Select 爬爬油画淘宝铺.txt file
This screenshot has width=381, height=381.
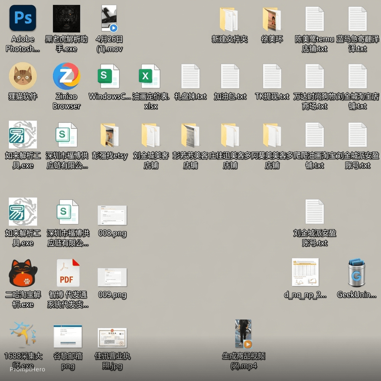coord(314,135)
